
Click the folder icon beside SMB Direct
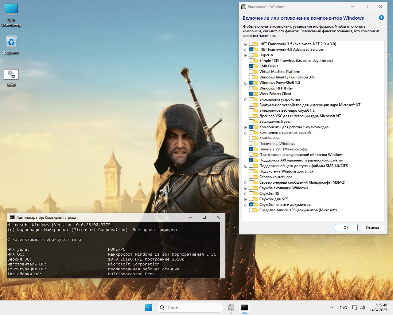pyautogui.click(x=255, y=66)
